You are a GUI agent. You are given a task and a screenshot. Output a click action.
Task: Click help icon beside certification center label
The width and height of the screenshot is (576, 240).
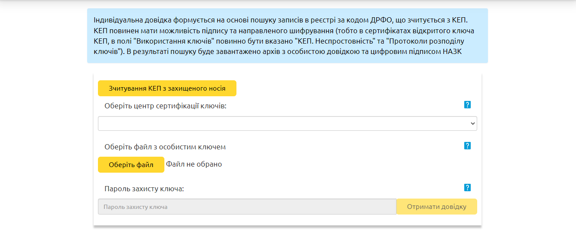pos(467,104)
